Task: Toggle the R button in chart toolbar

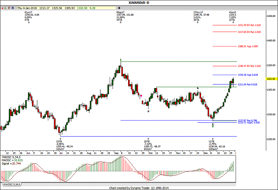Action: click(x=13, y=8)
